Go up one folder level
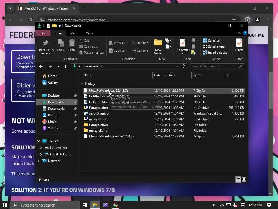The image size is (278, 209). (66, 66)
